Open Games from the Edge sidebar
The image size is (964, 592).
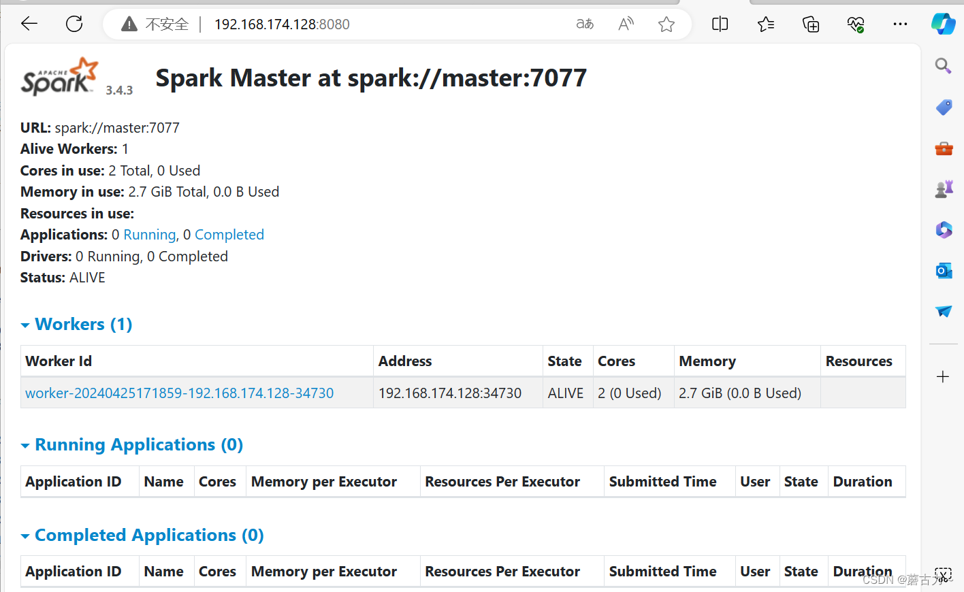pyautogui.click(x=943, y=188)
